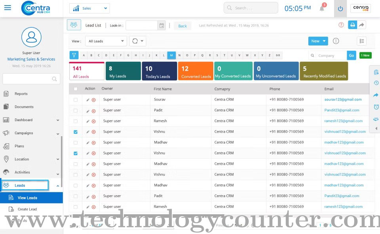Click the share arrow beside print

361,25
